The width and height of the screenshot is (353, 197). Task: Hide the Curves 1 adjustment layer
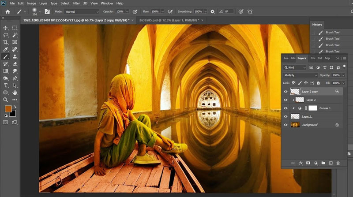[x=285, y=108]
